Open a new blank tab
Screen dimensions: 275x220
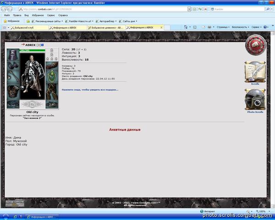click(x=167, y=27)
